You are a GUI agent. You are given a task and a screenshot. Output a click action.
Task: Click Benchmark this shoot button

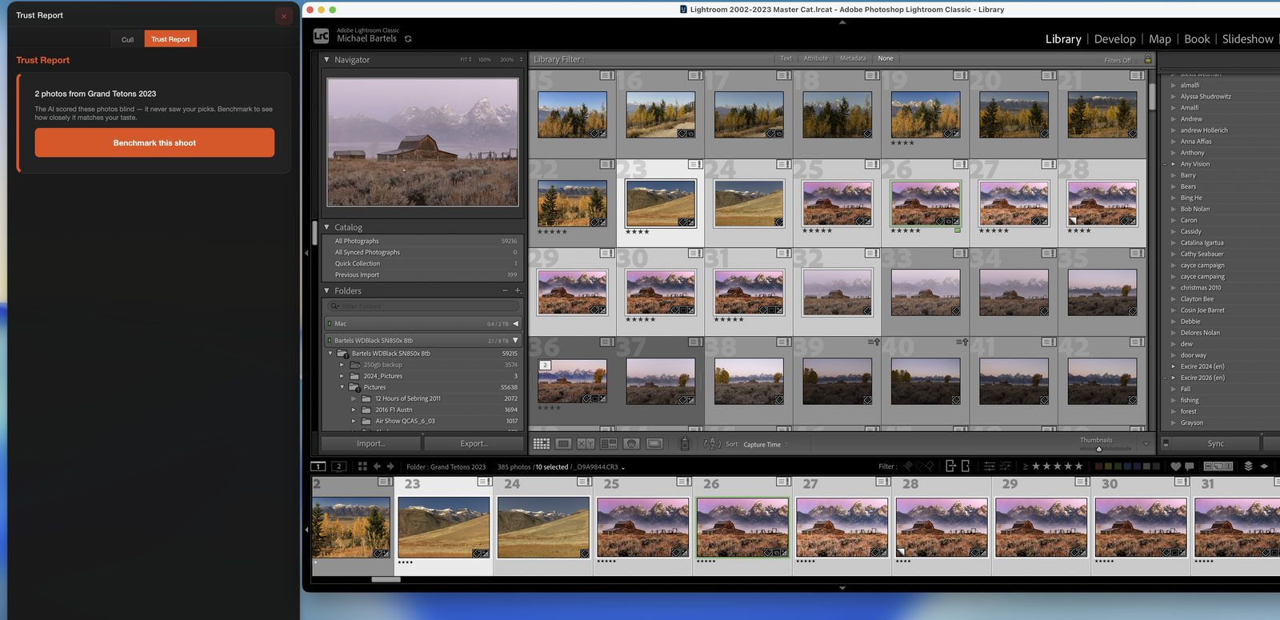[x=154, y=142]
